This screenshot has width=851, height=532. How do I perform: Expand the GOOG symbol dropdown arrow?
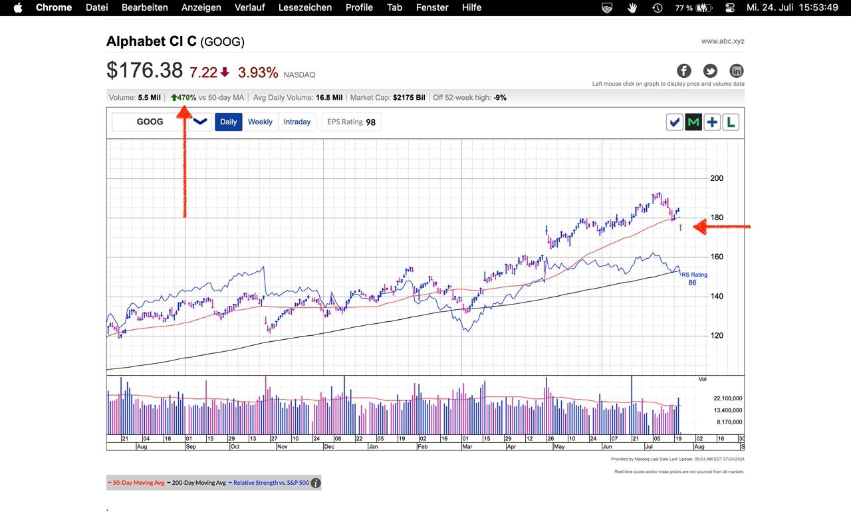(200, 122)
